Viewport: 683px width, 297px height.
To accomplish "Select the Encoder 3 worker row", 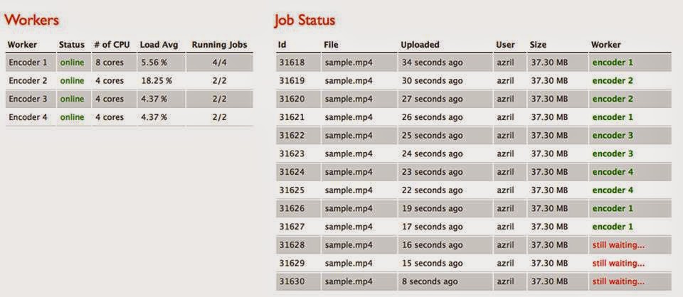I will [129, 99].
